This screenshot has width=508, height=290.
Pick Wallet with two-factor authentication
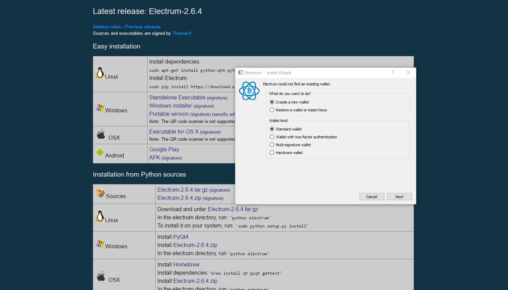pos(303,137)
